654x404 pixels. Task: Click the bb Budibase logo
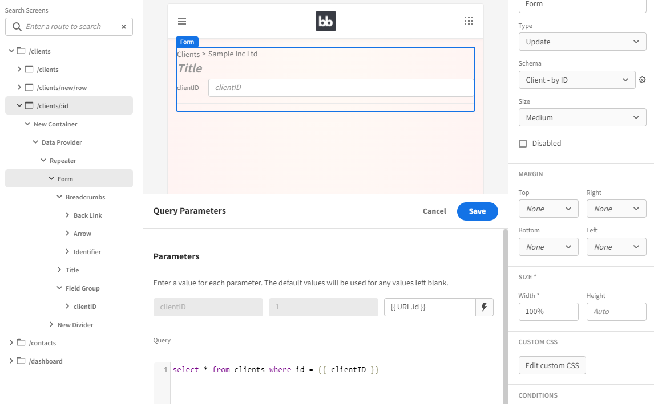[326, 21]
